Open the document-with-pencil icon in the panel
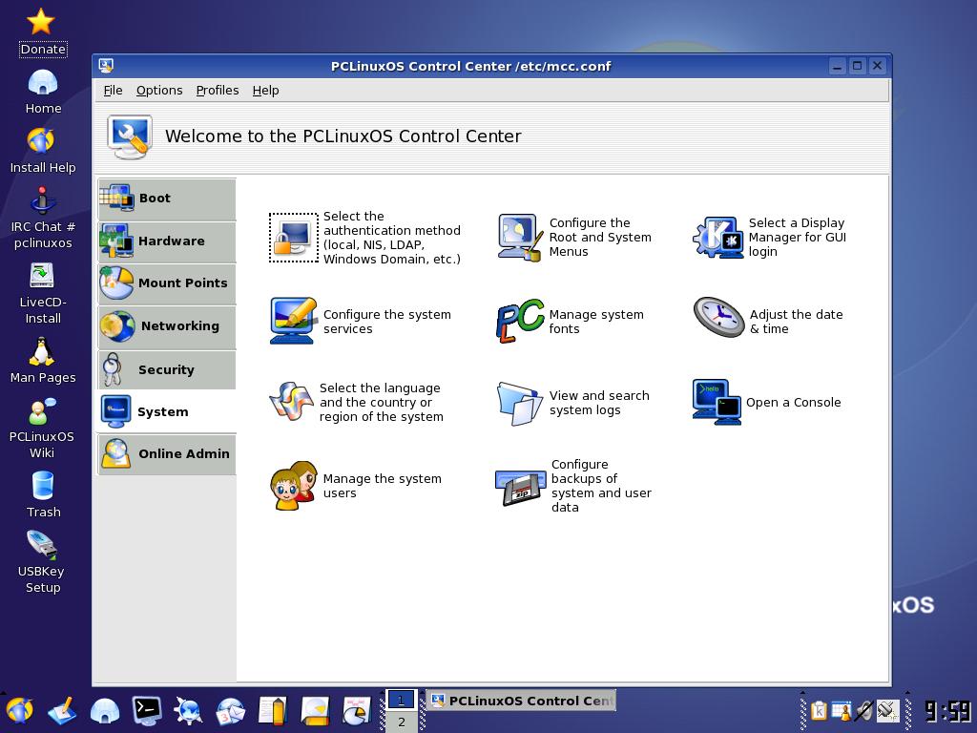Viewport: 977px width, 733px height. (x=272, y=710)
